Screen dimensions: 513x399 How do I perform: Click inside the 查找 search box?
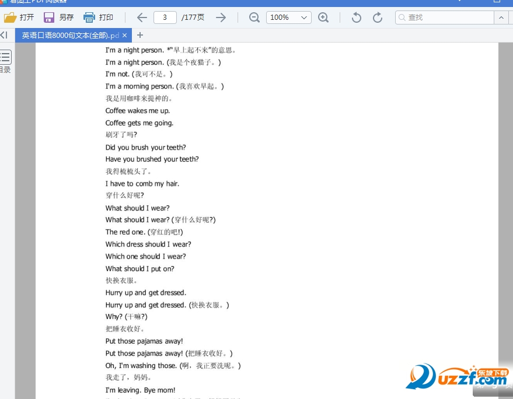coord(449,17)
